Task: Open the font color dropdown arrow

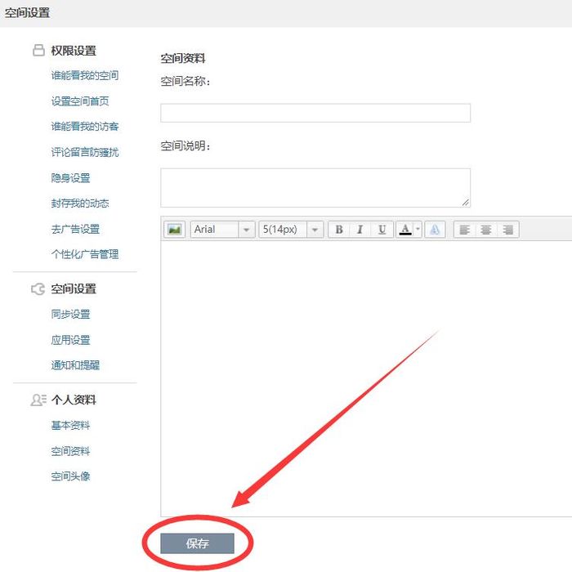Action: coord(418,230)
